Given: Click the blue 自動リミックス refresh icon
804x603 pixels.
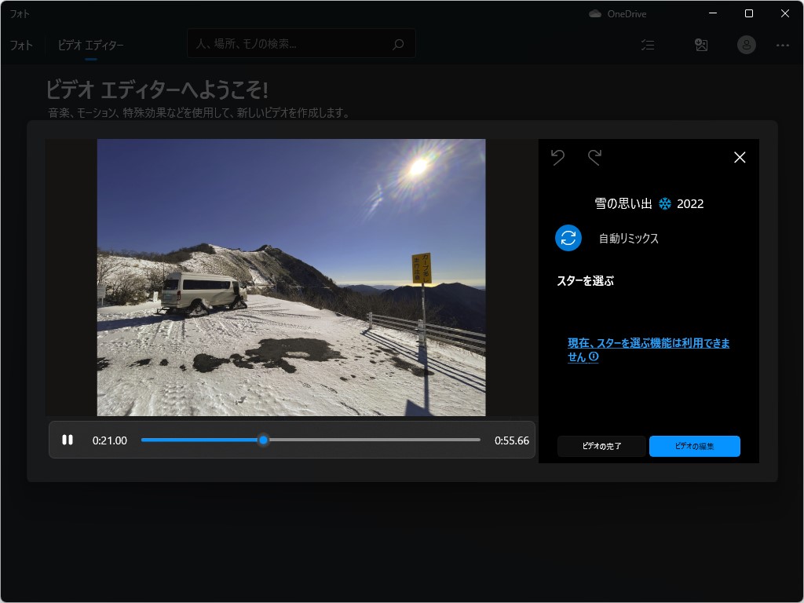Looking at the screenshot, I should tap(568, 238).
